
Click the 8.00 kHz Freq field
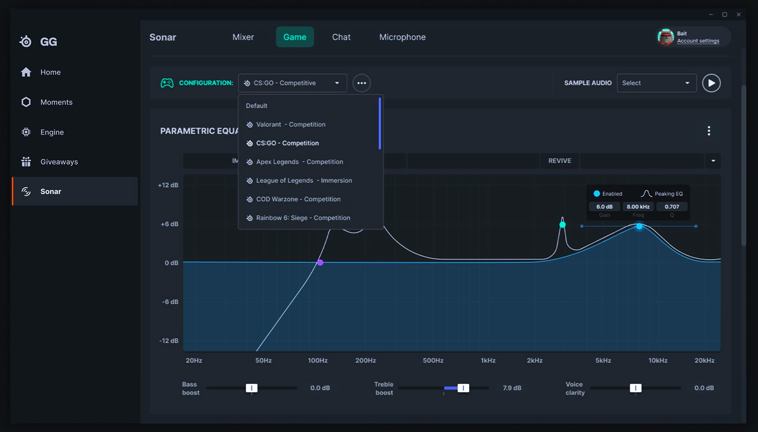click(638, 207)
